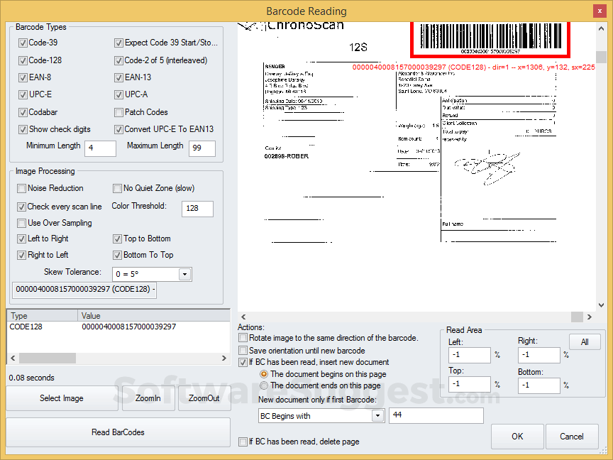Click the Cancel button
The width and height of the screenshot is (613, 460).
click(572, 437)
